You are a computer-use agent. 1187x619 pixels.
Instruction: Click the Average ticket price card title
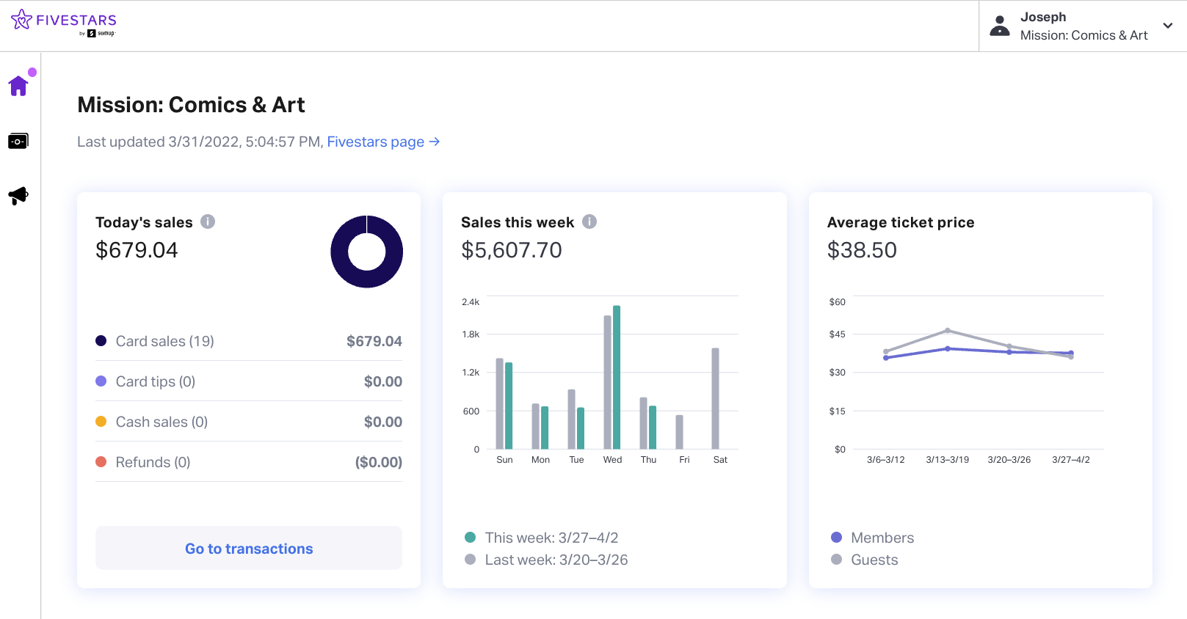coord(901,222)
